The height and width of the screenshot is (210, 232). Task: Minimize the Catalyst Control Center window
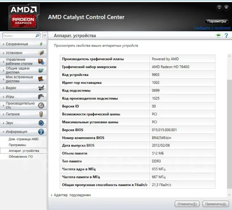coord(219,8)
